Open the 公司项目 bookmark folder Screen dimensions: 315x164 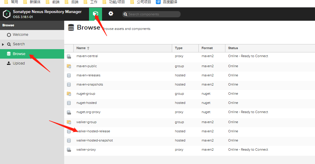140,2
